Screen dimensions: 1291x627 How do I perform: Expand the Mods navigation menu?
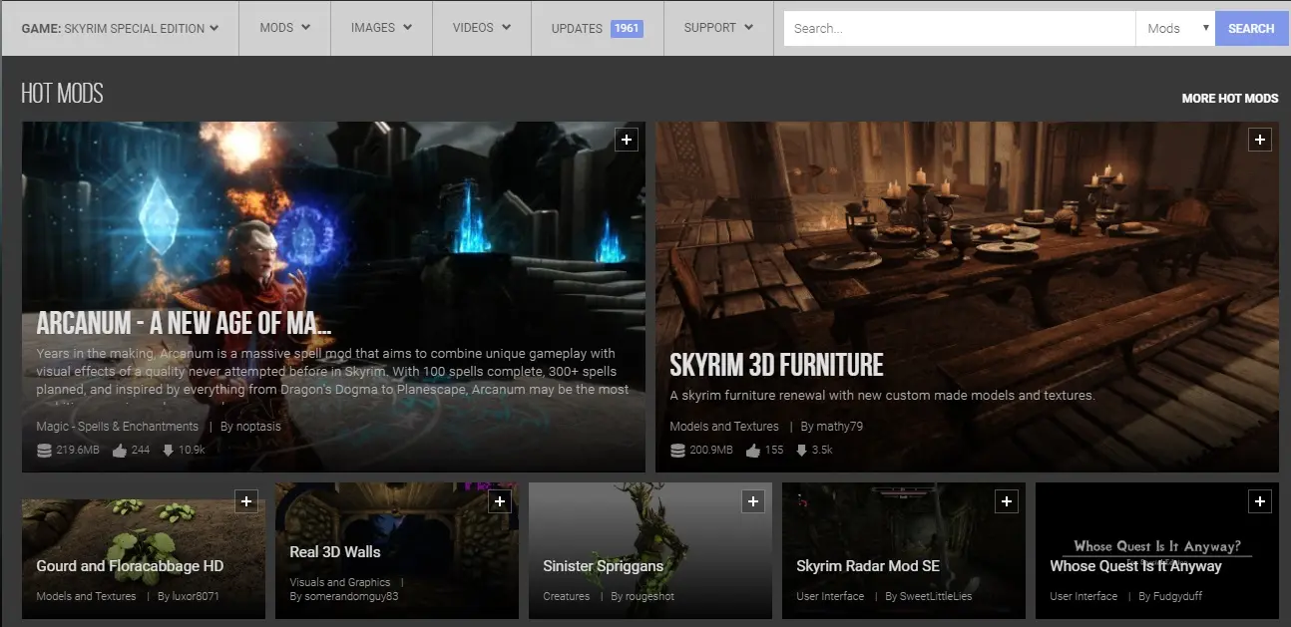pyautogui.click(x=284, y=28)
